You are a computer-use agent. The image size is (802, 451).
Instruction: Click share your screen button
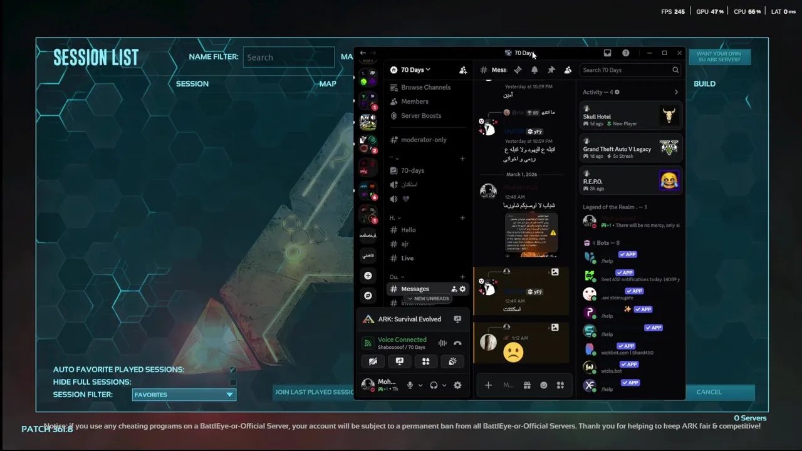tap(399, 361)
